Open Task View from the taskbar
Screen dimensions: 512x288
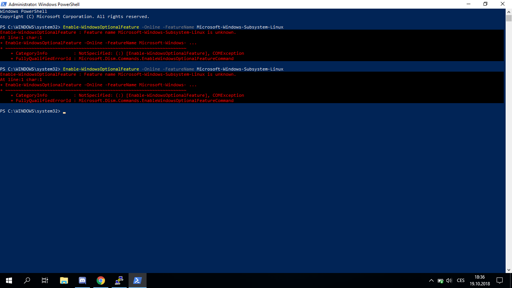pos(45,280)
